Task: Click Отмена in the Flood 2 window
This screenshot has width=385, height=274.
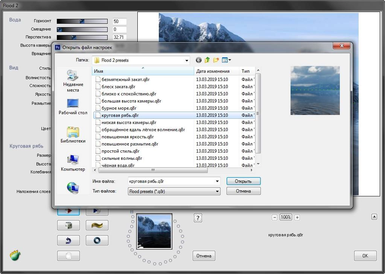Action: [x=204, y=256]
